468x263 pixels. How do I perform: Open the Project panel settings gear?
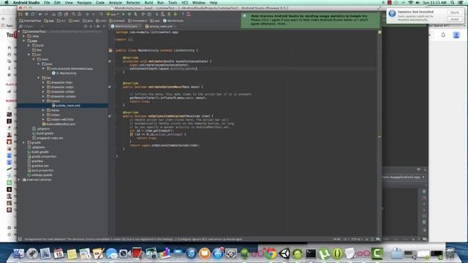tap(98, 26)
